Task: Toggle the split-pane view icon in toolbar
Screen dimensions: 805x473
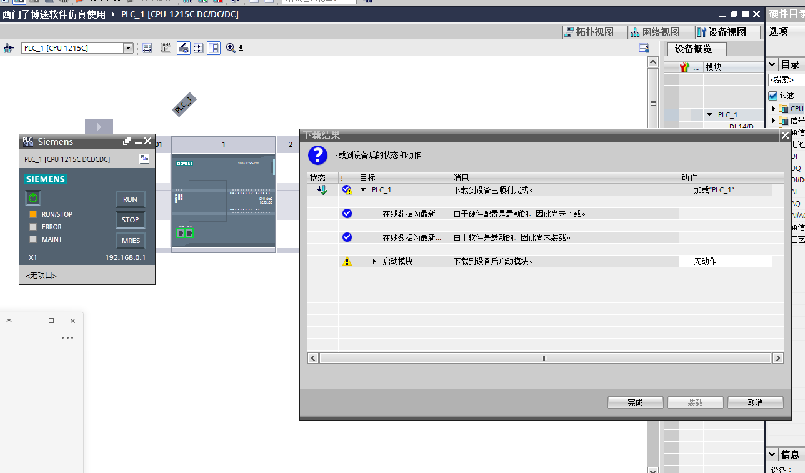Action: click(x=214, y=48)
